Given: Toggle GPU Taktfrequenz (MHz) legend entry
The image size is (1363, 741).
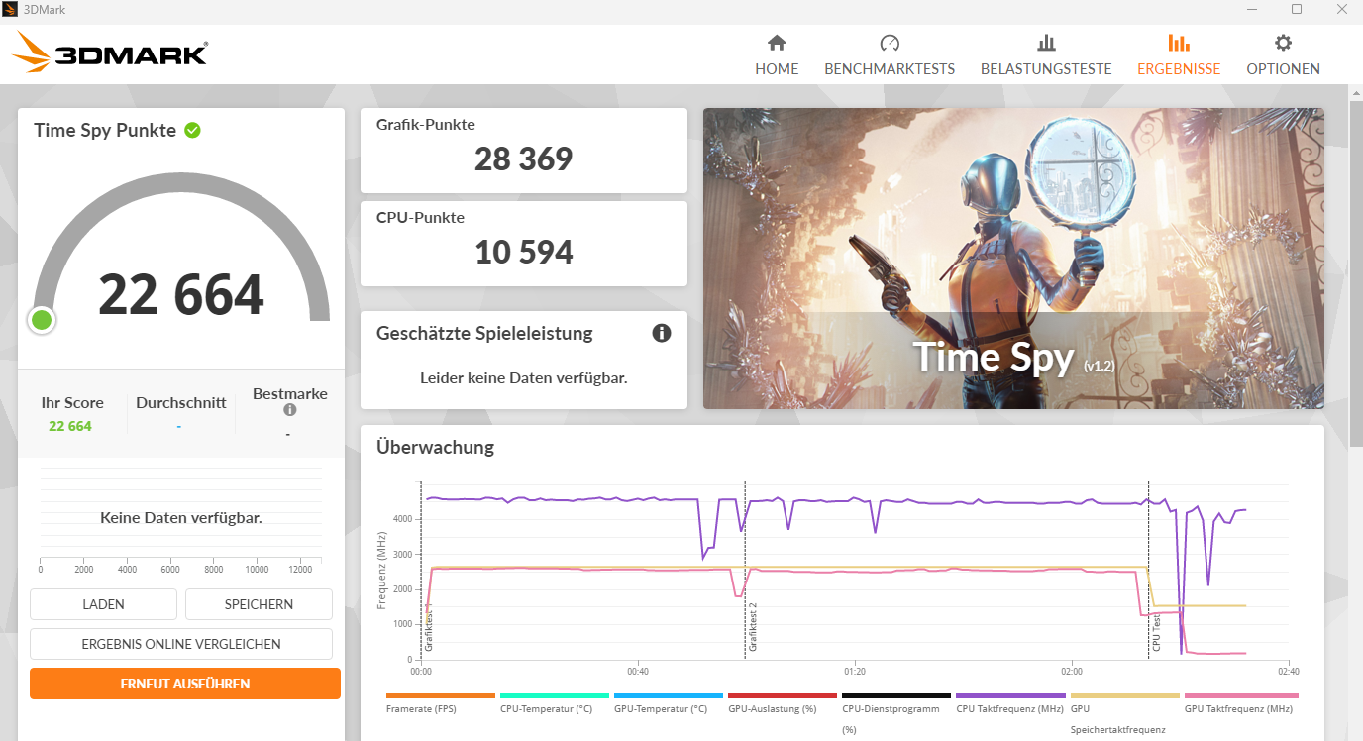Looking at the screenshot, I should click(1239, 702).
